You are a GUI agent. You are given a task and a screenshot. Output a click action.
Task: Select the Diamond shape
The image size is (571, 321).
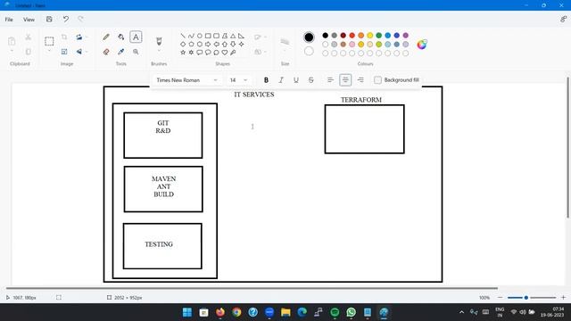coord(183,44)
